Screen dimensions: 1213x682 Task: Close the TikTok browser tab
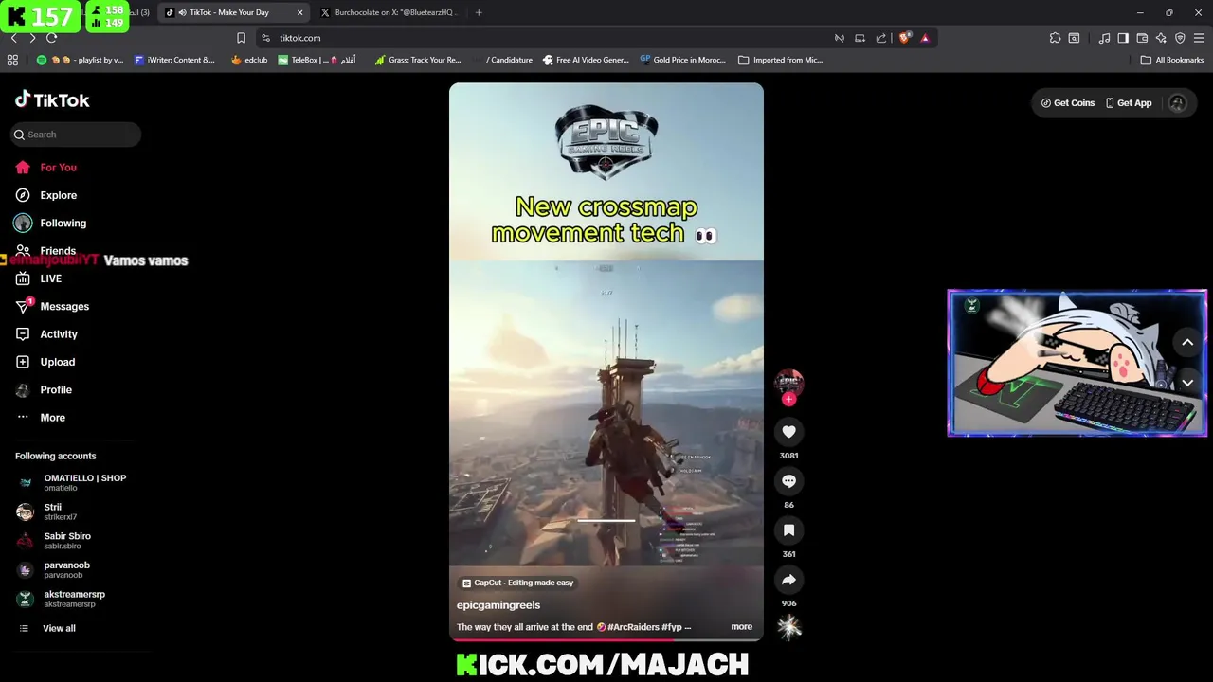pyautogui.click(x=300, y=12)
